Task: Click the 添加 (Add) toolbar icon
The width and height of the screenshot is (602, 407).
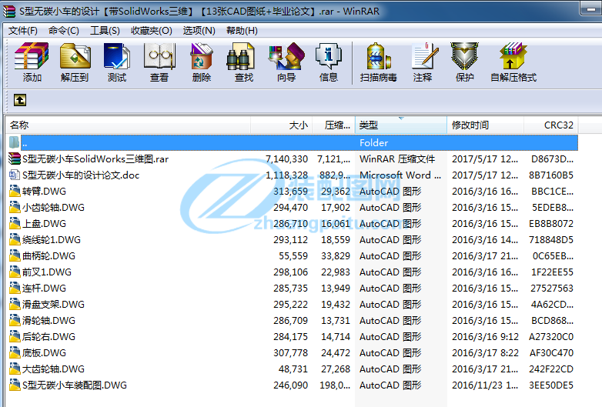Action: (x=32, y=56)
